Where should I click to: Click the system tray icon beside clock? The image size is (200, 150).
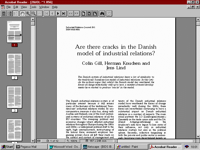tap(187, 147)
